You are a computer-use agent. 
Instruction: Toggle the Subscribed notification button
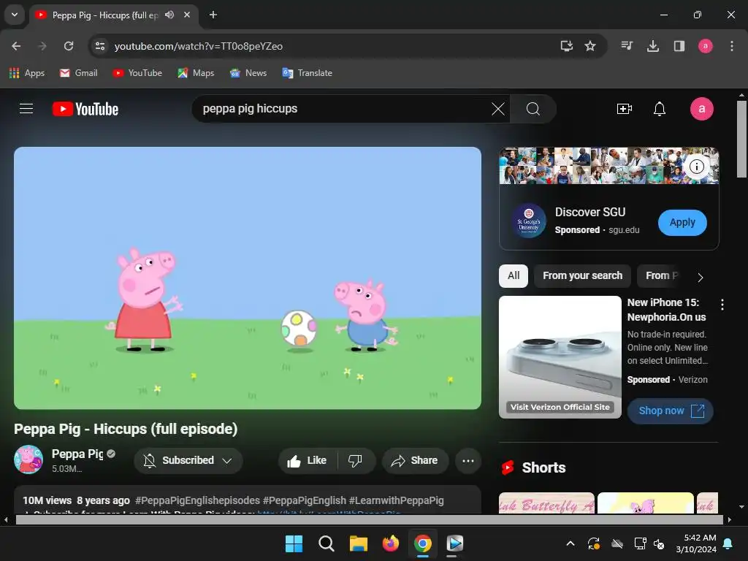[x=188, y=460]
